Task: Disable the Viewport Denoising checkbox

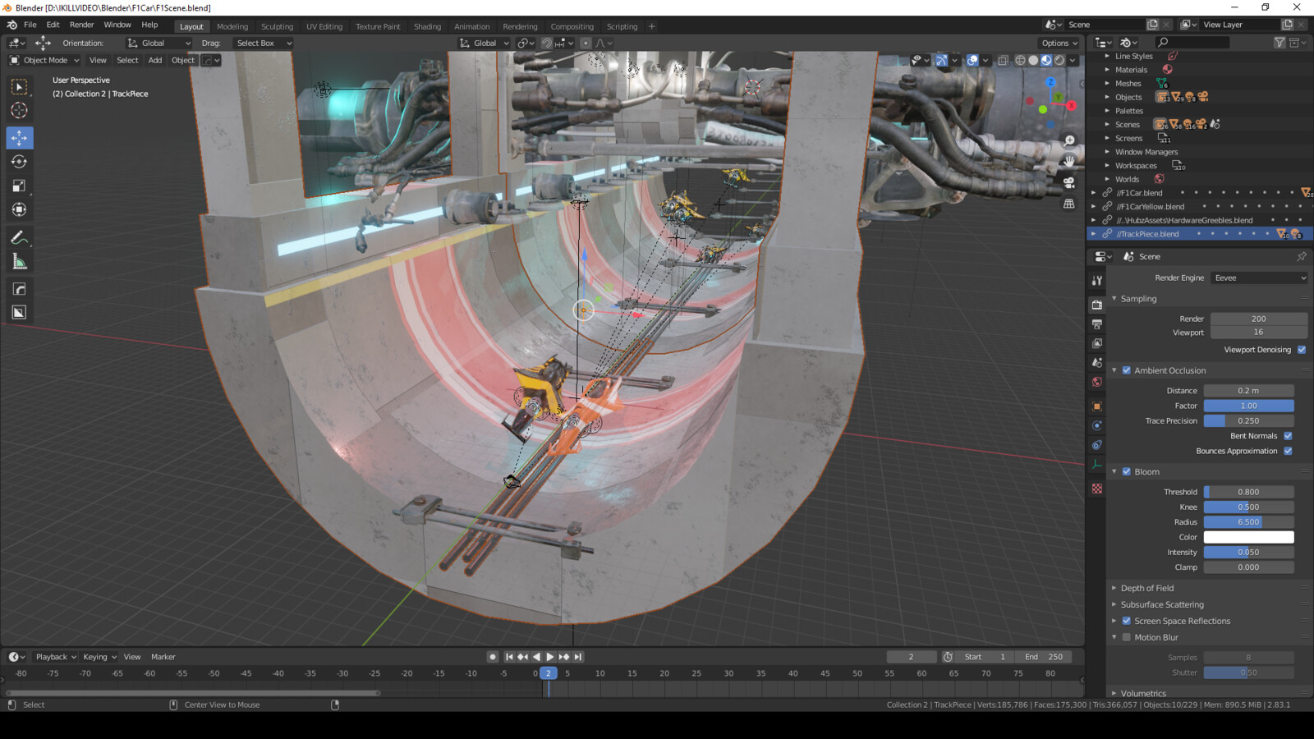Action: (1302, 350)
